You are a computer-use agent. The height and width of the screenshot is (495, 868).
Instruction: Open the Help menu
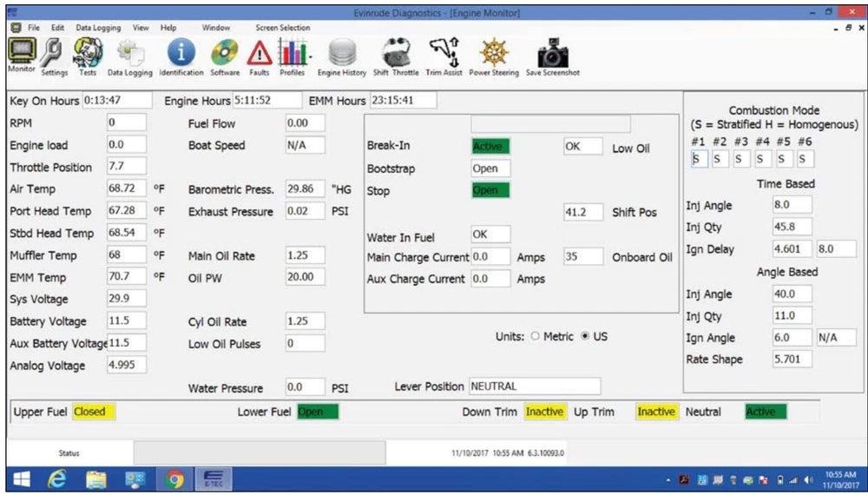pyautogui.click(x=168, y=28)
